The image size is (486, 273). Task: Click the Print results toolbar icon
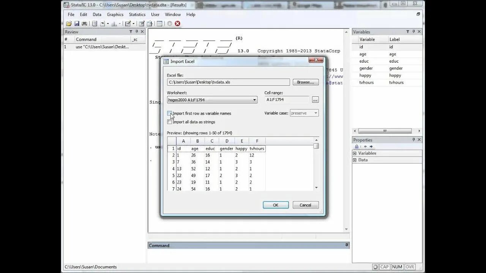pyautogui.click(x=84, y=24)
